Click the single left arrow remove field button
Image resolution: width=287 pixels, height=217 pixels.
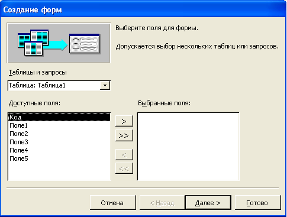coord(124,155)
